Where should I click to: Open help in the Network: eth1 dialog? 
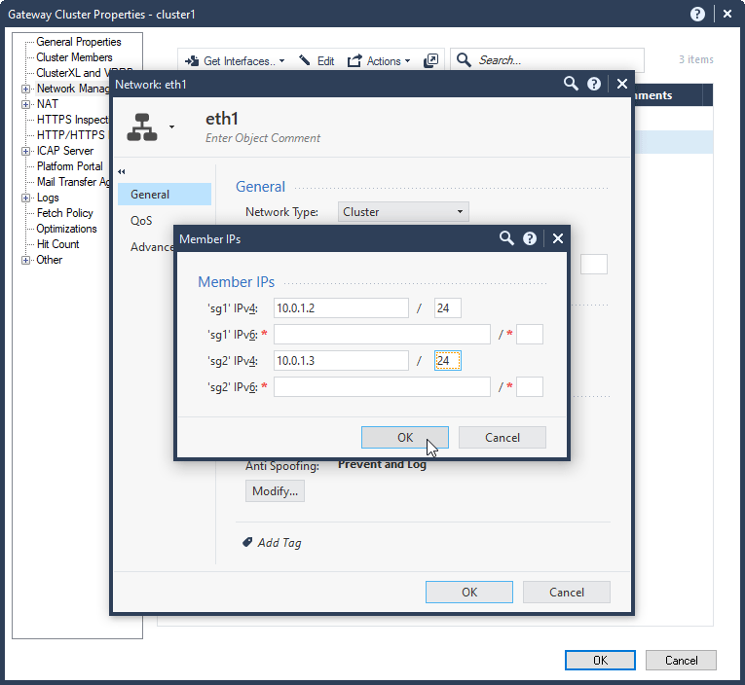point(594,84)
